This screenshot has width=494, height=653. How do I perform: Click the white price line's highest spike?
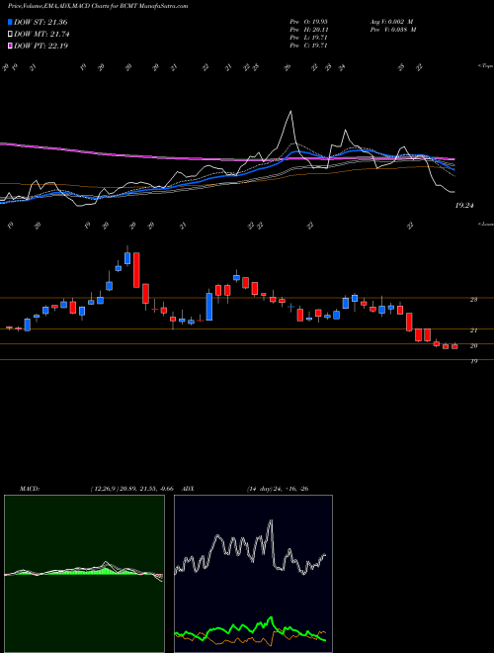(x=290, y=112)
